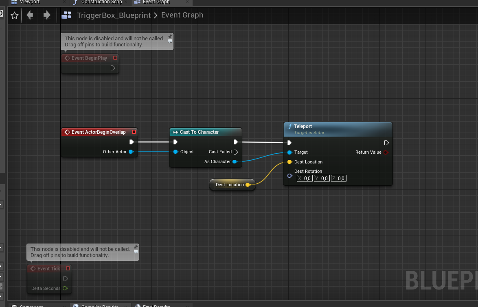The image size is (478, 307).
Task: Close the Viewport tab
Action: pos(64,2)
